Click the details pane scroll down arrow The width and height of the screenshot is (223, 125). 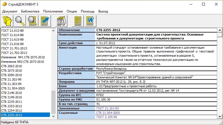coord(220,117)
